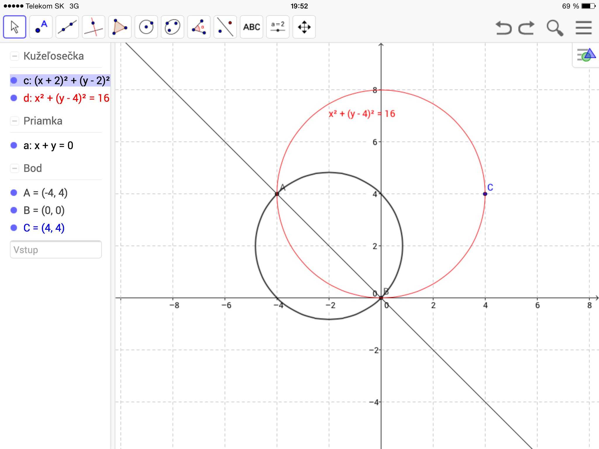
Task: Tap the Telekom SK carrier label
Action: 45,6
